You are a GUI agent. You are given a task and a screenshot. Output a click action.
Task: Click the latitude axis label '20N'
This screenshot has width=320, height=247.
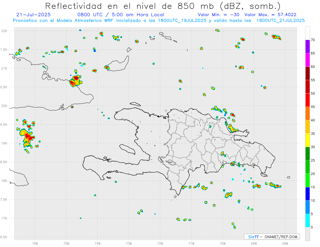4,106
